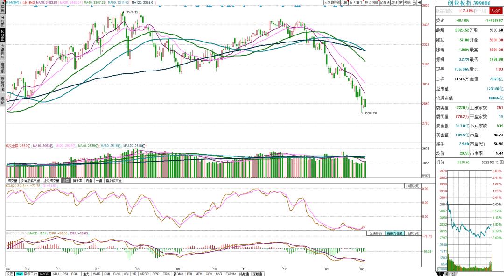504x276 pixels.
Task: Select the 多周期成交量 tab
Action: point(30,181)
